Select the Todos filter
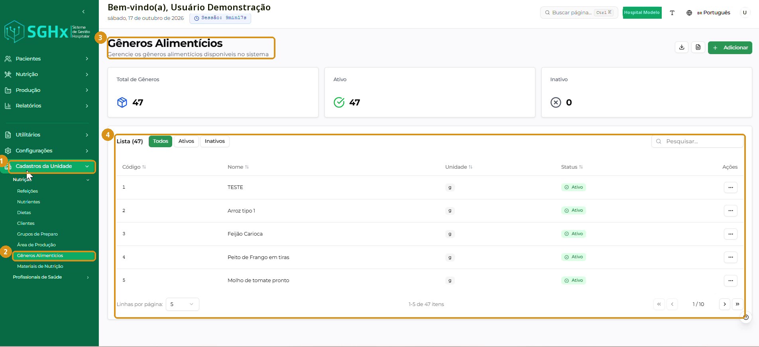The height and width of the screenshot is (347, 759). (x=160, y=141)
